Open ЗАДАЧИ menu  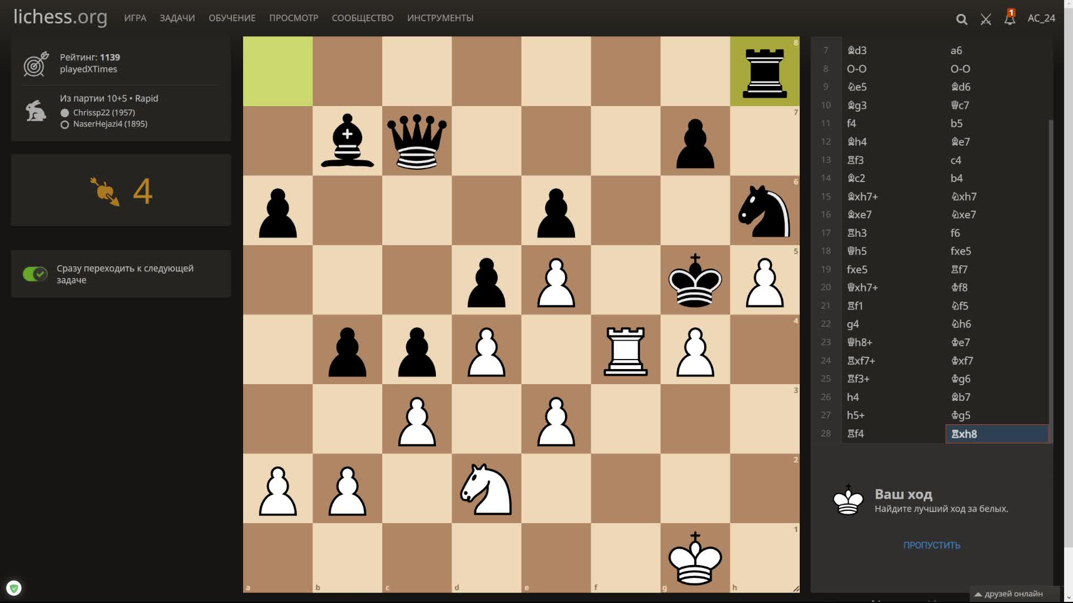coord(177,18)
